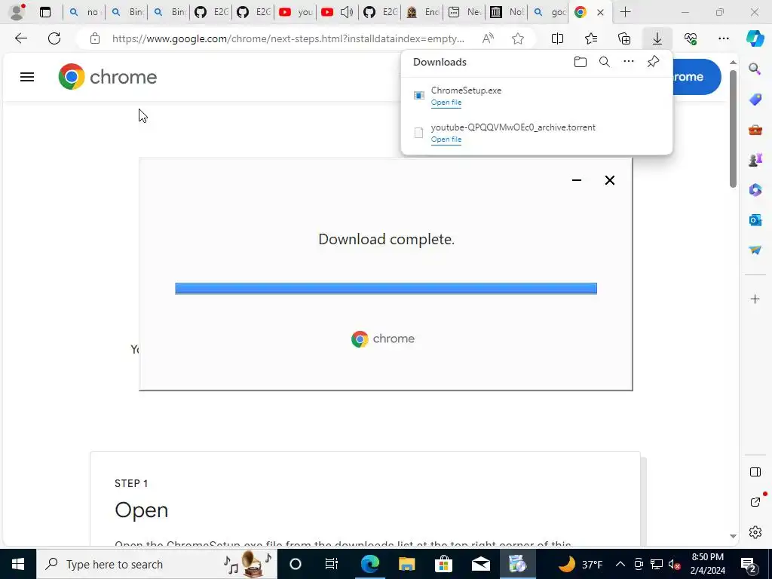Open more options in Downloads panel
Image resolution: width=772 pixels, height=579 pixels.
pyautogui.click(x=629, y=62)
